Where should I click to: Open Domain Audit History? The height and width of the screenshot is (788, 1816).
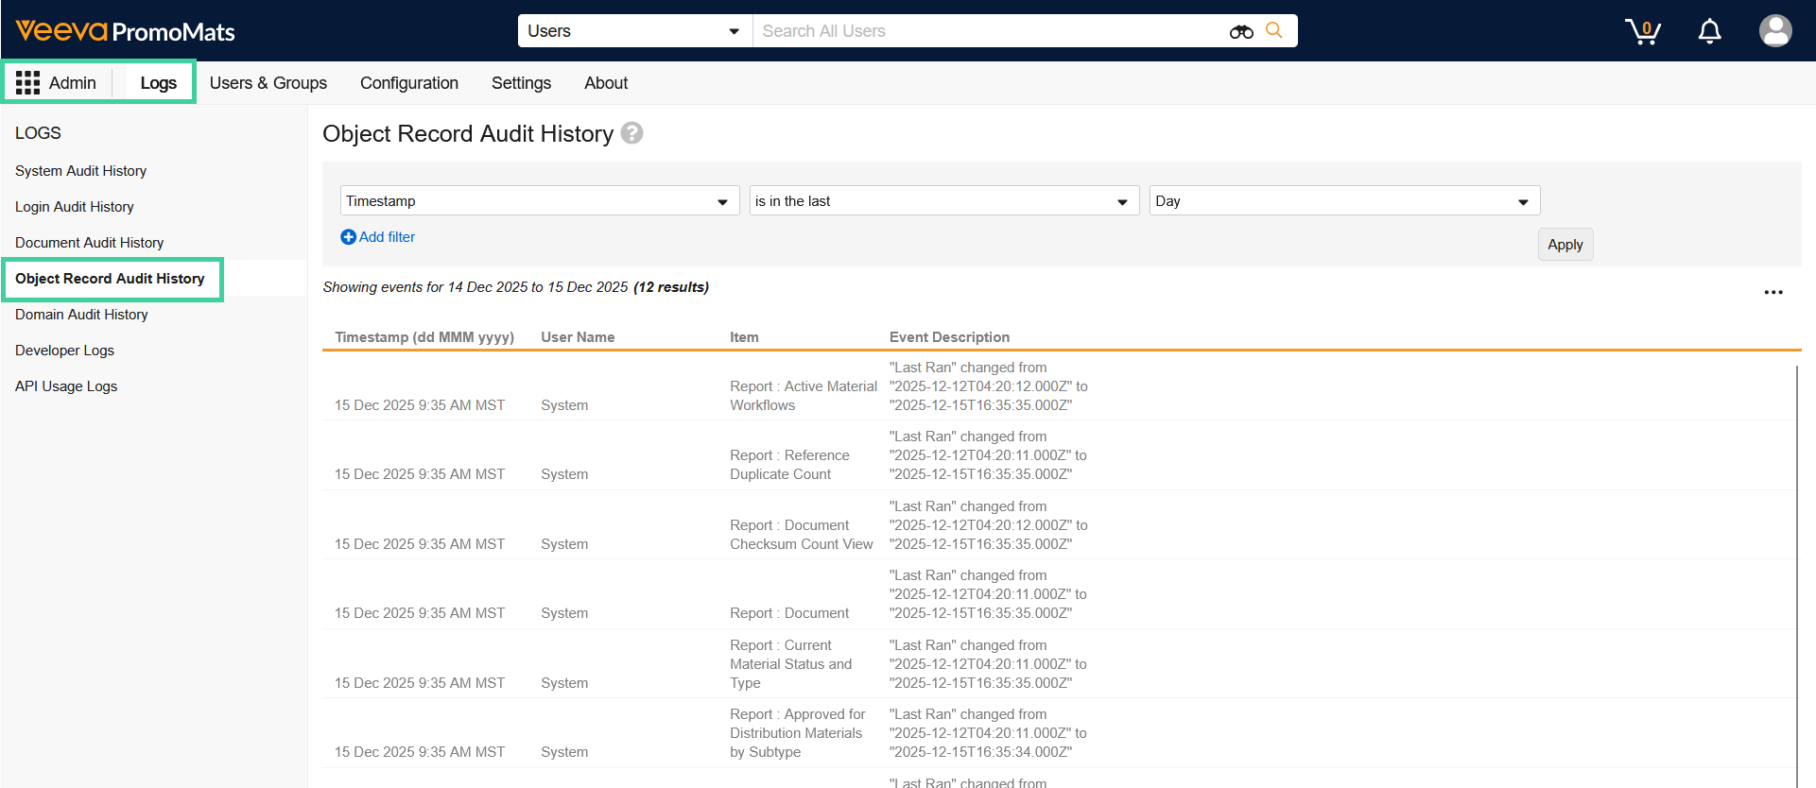pyautogui.click(x=81, y=315)
